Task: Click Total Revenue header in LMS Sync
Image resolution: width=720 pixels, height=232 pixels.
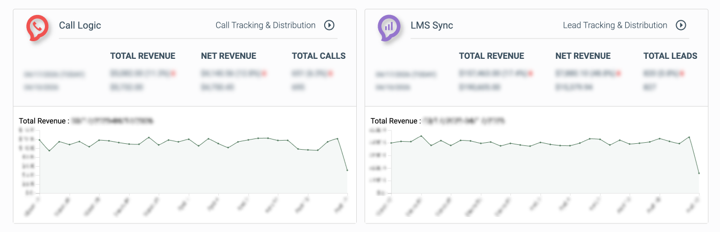Action: coord(491,56)
